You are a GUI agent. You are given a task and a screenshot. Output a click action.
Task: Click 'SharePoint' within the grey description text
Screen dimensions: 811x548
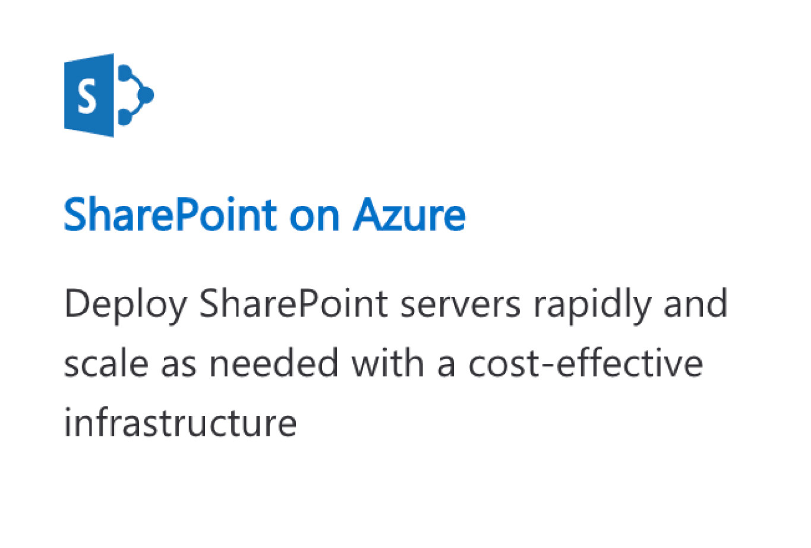(x=294, y=303)
